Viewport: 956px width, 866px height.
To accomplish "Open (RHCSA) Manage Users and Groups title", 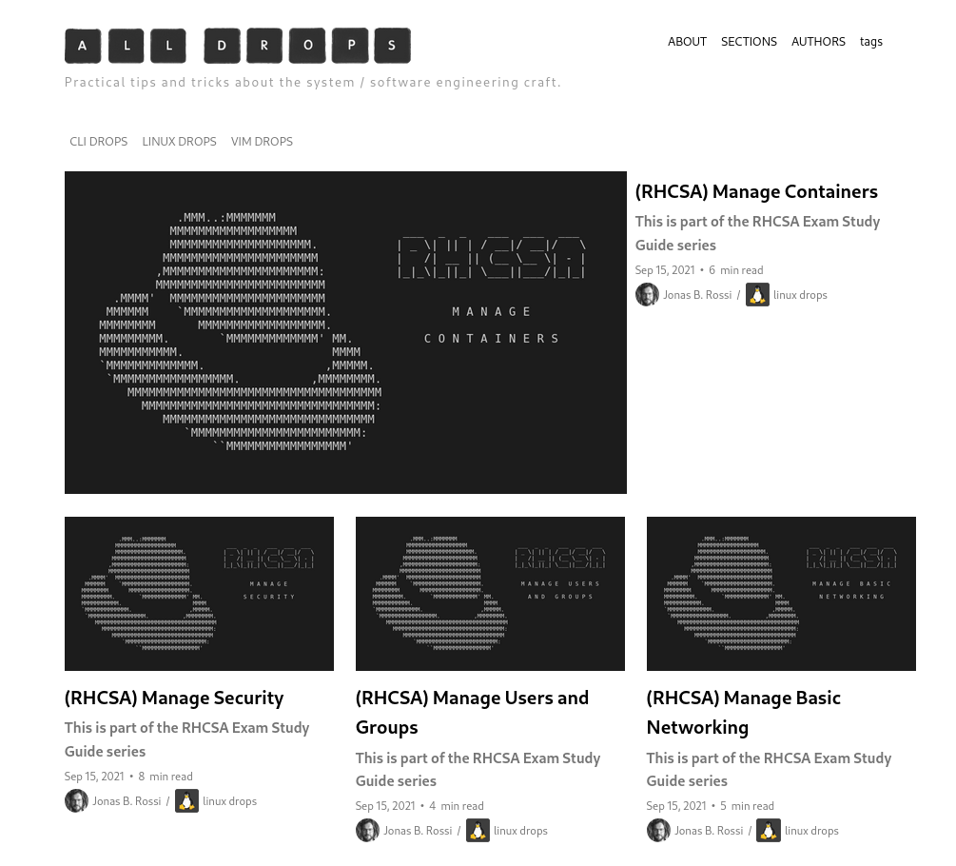I will tap(472, 713).
